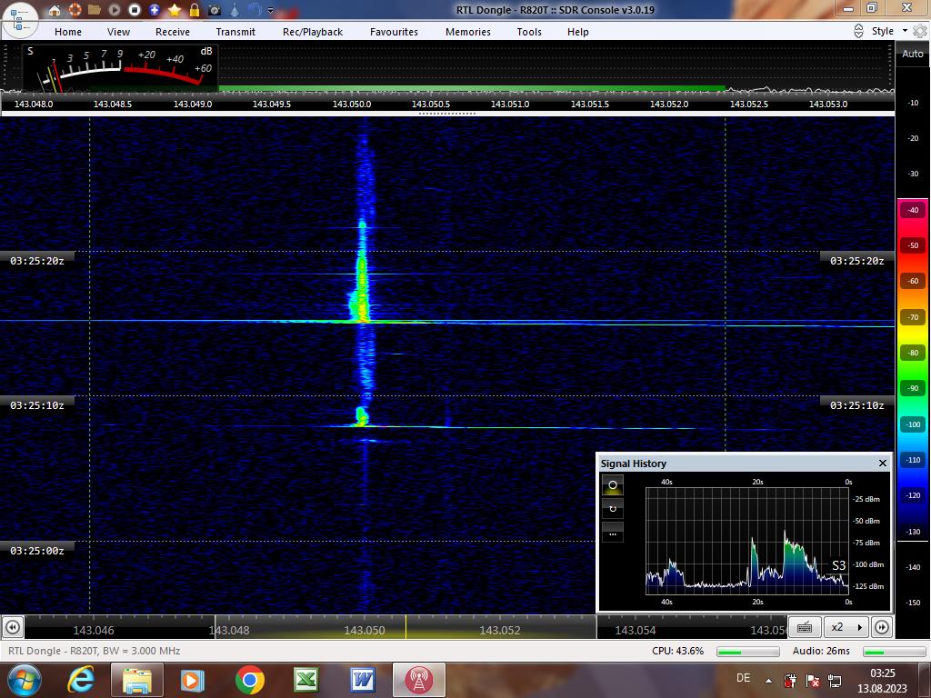The image size is (931, 698).
Task: Open Windows Explorer from taskbar
Action: tap(136, 680)
